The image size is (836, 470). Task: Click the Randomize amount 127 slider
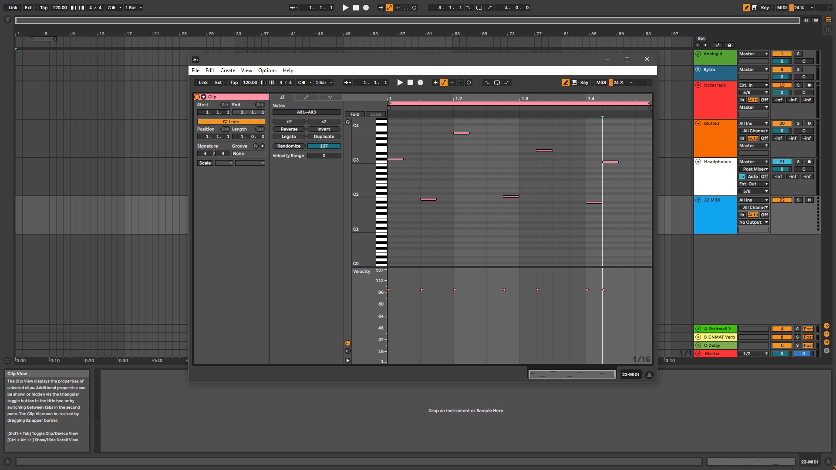[324, 146]
